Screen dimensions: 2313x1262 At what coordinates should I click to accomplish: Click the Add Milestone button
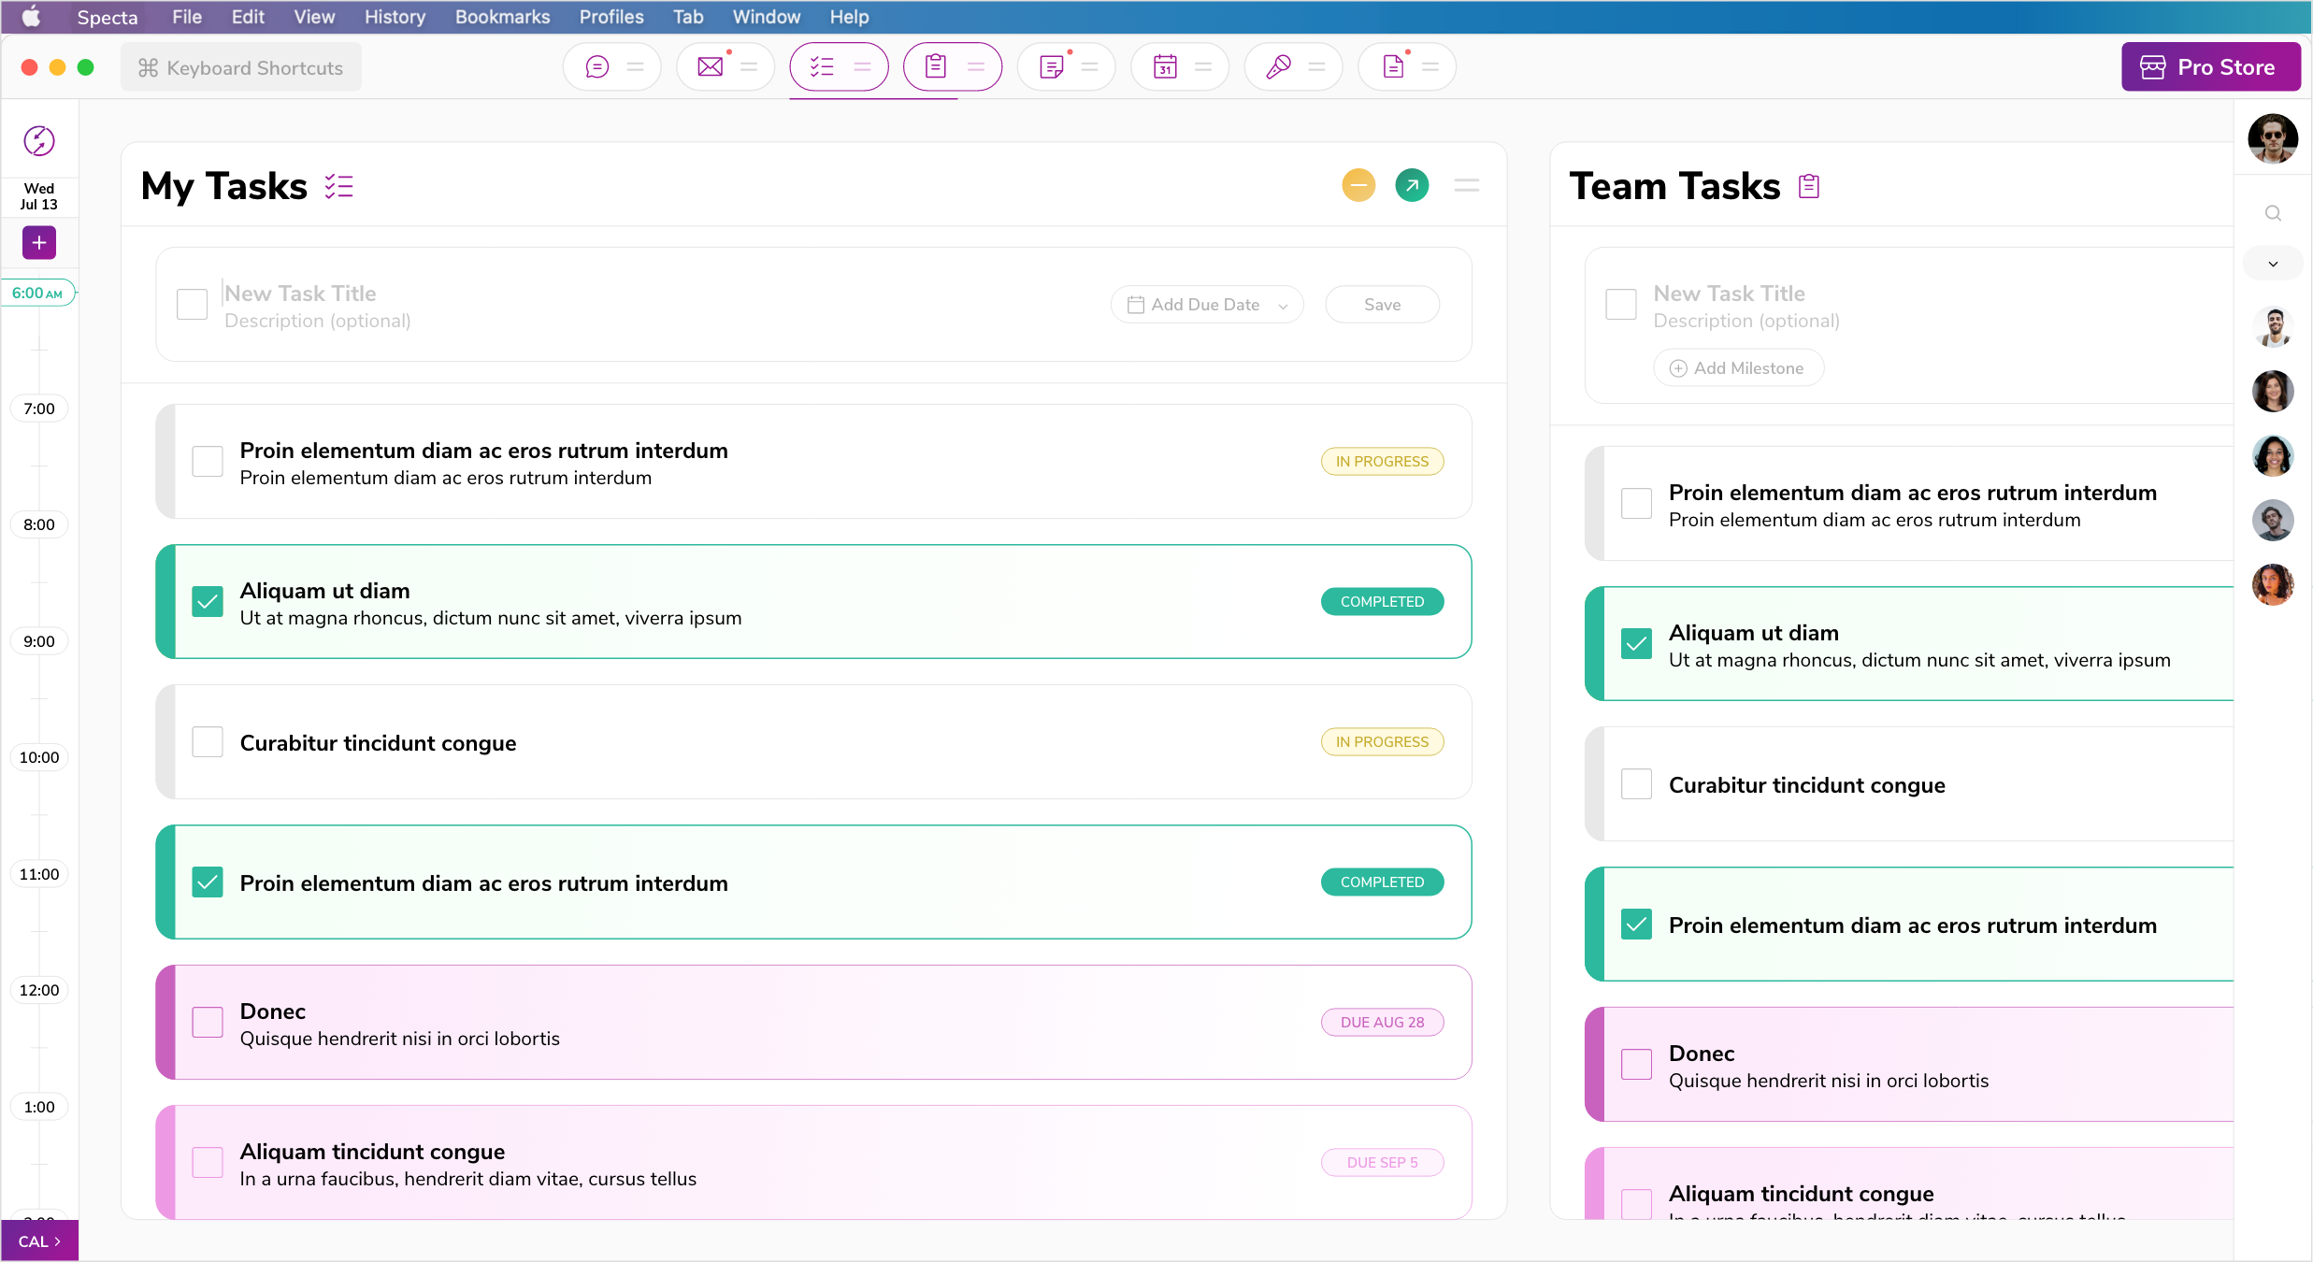click(1738, 368)
